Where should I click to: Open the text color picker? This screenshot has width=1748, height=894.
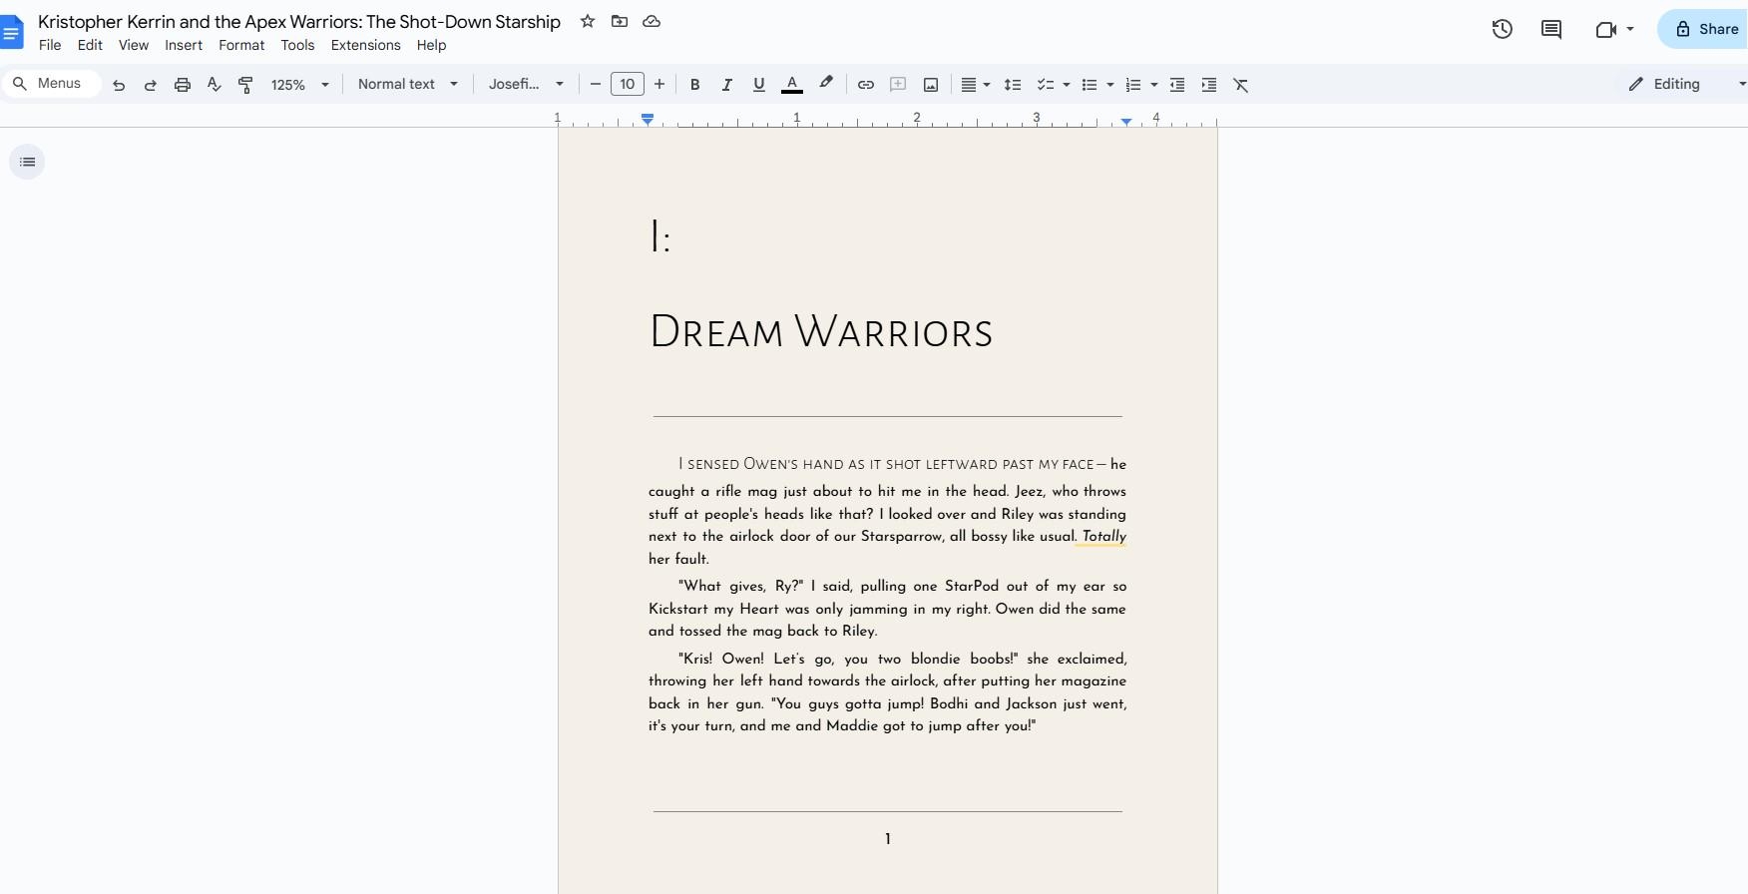coord(792,85)
